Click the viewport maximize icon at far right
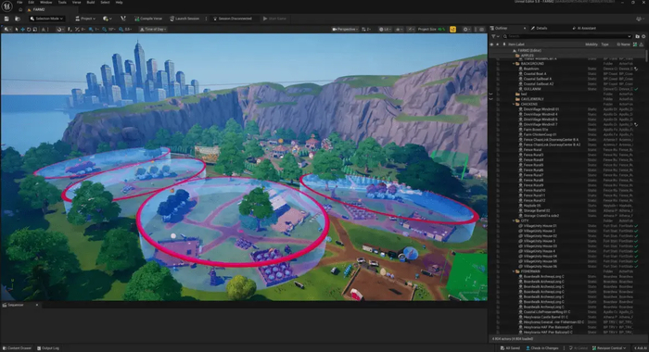This screenshot has height=352, width=649. click(x=482, y=30)
